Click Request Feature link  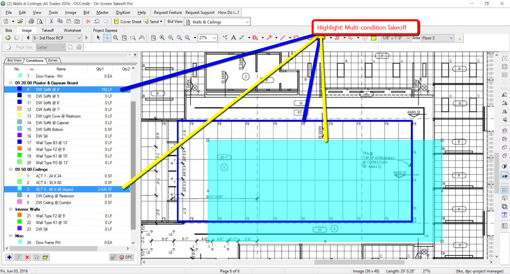168,12
